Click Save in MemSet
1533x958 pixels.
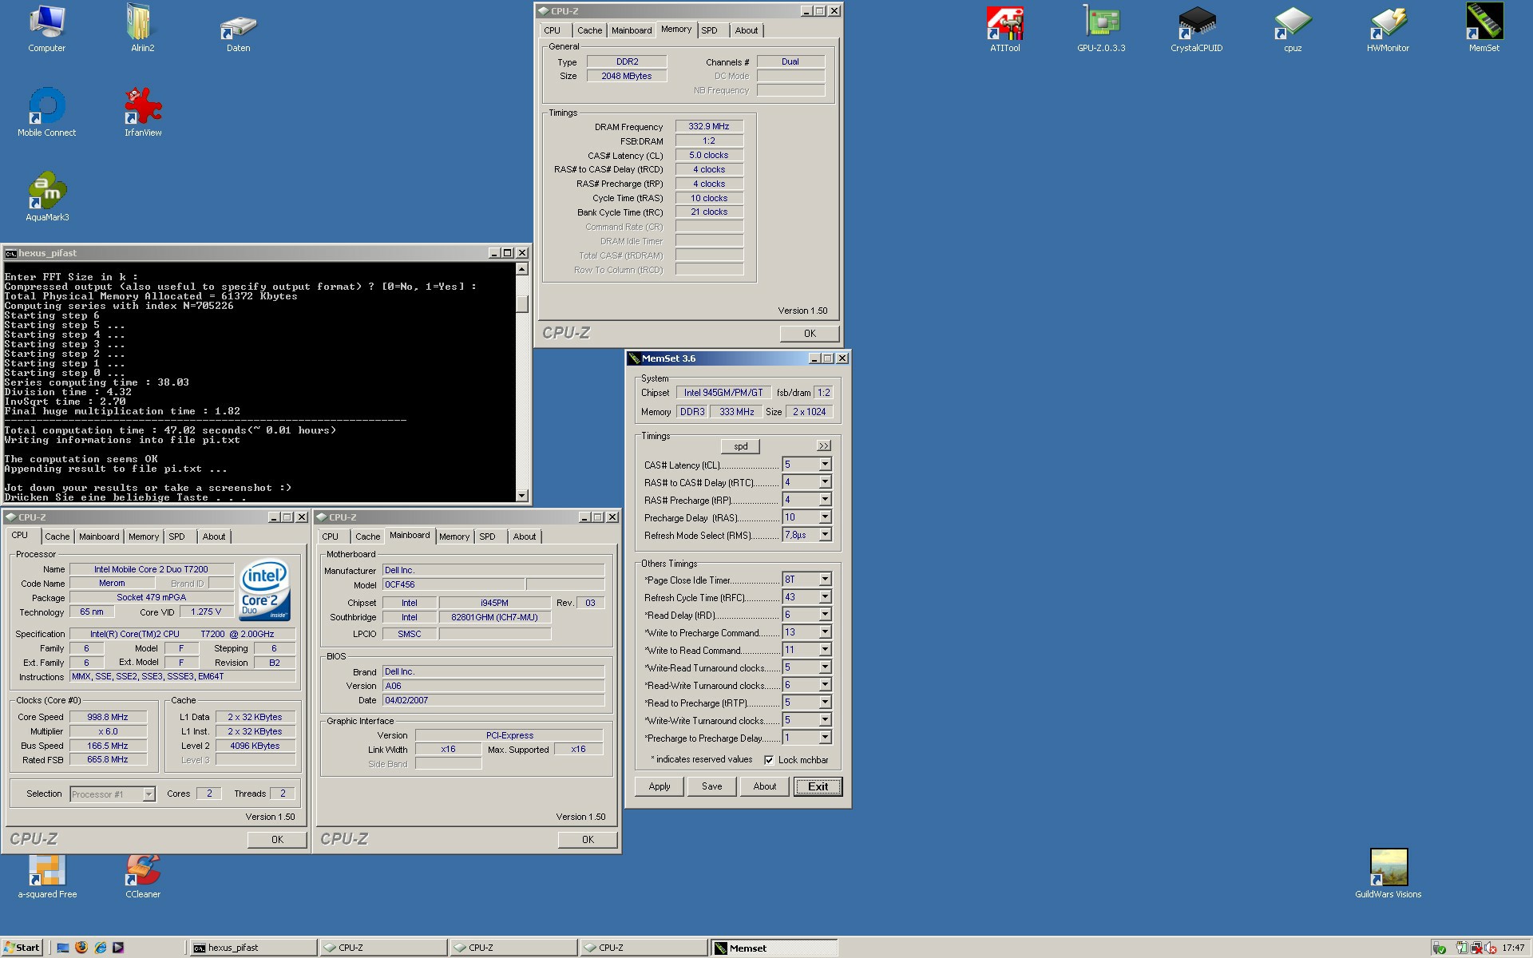pos(712,786)
